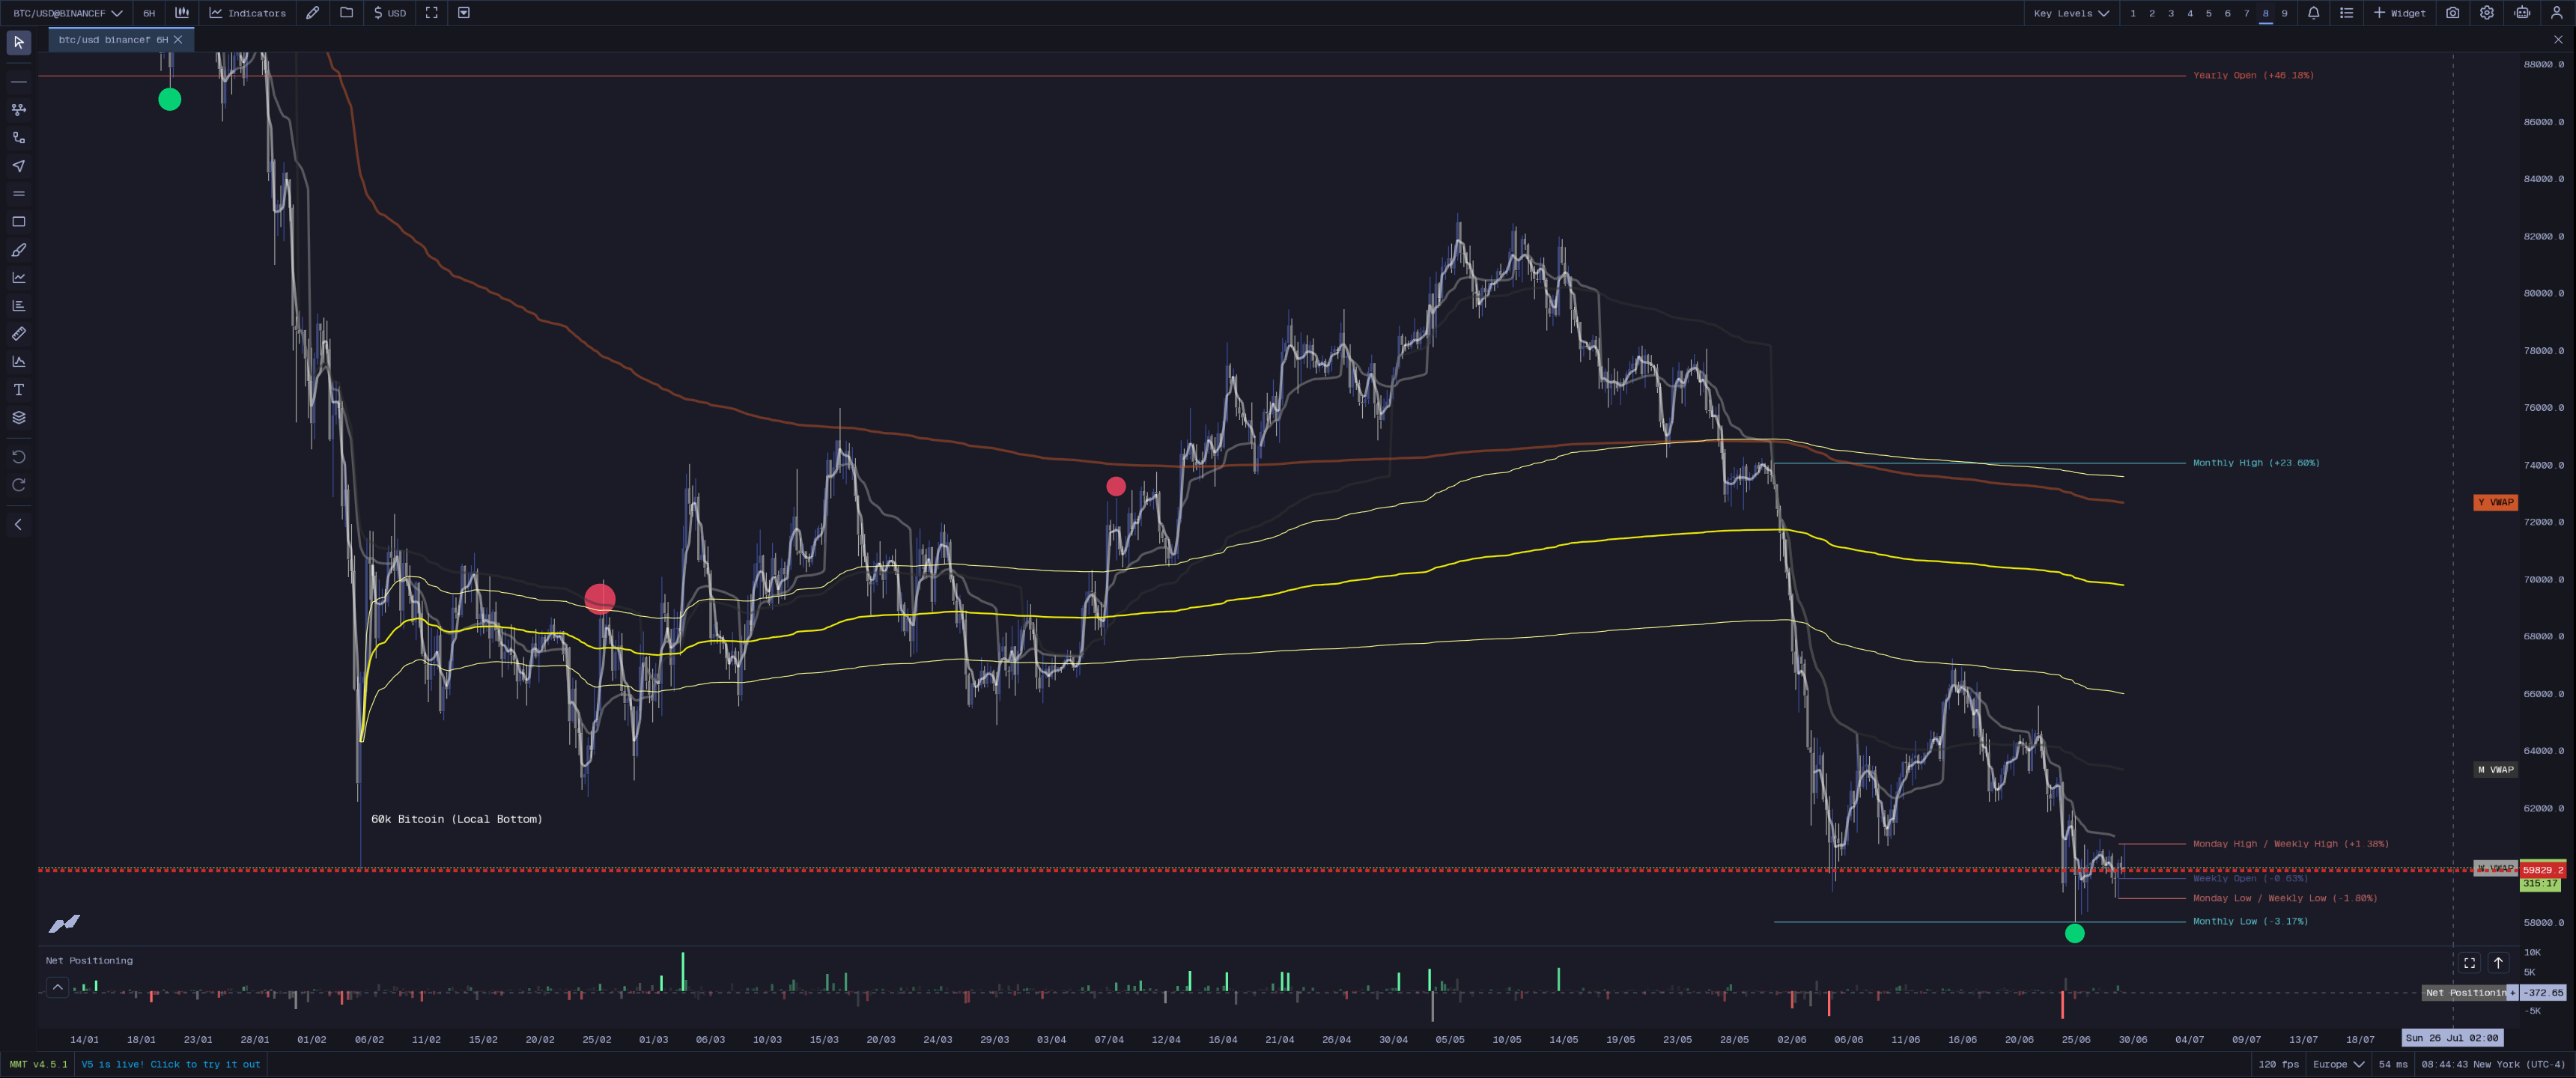Viewport: 2576px width, 1078px height.
Task: Switch to layout 1
Action: coord(2133,13)
